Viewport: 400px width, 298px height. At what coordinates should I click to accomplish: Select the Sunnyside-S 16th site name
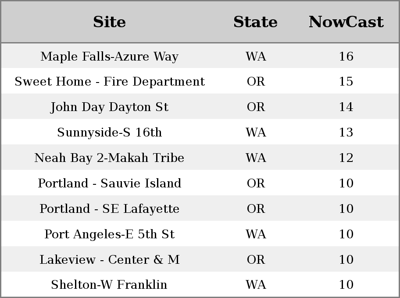[x=109, y=133]
